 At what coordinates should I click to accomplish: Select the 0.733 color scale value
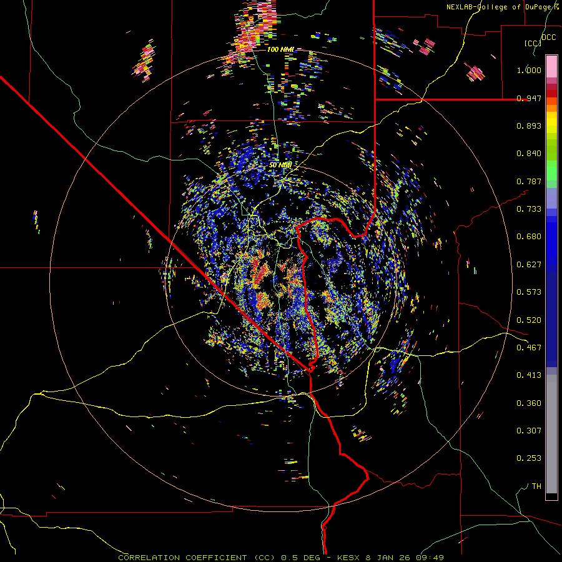click(529, 209)
